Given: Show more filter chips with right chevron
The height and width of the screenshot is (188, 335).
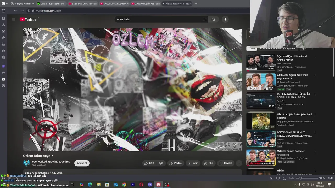Looking at the screenshot, I should [312, 49].
